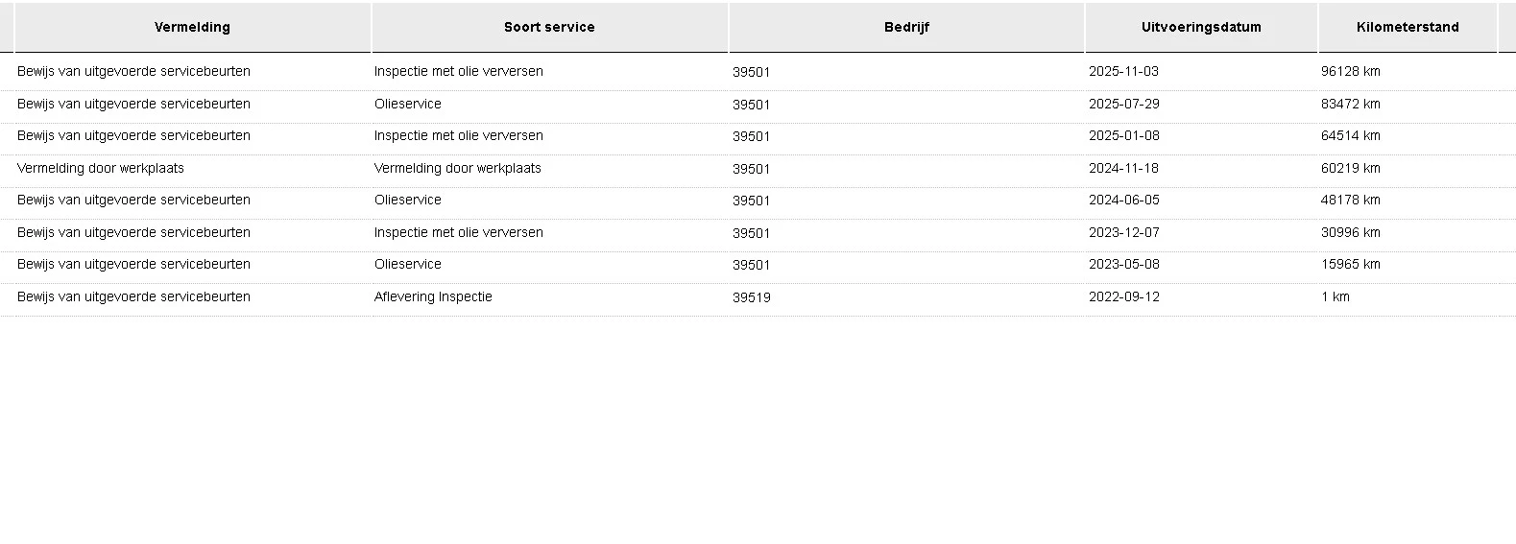Click the 30996 km mileage cell
The image size is (1516, 544).
(x=1351, y=233)
